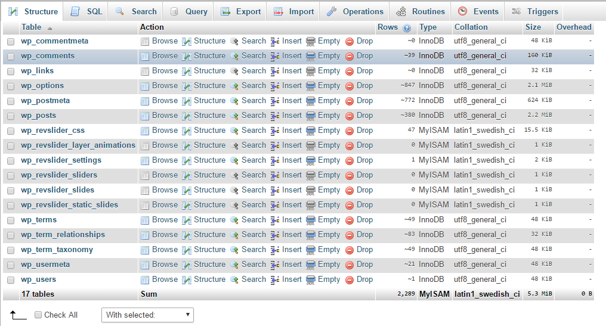The width and height of the screenshot is (606, 326).
Task: Open the Routines tab
Action: click(421, 11)
